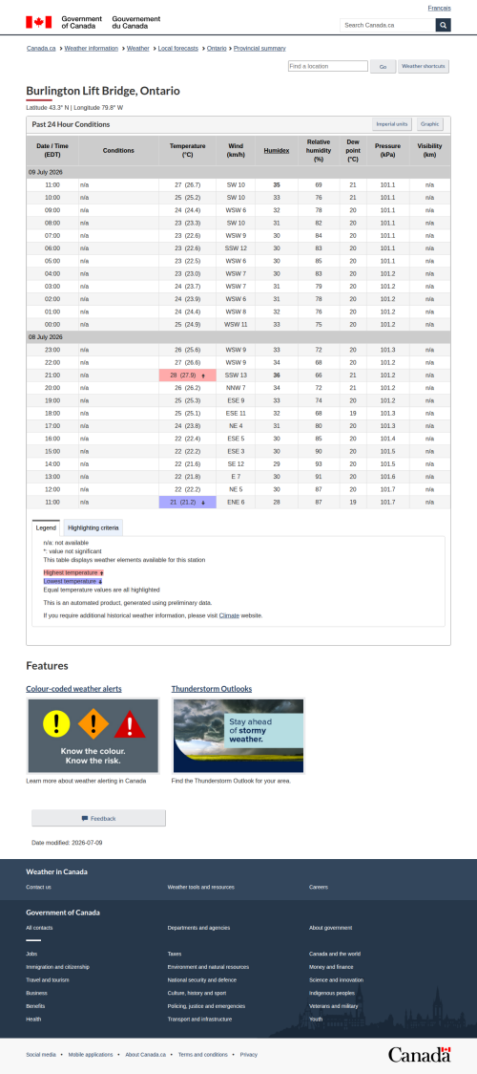Viewport: 477px width, 1074px height.
Task: Open Weather tools and resources link
Action: pyautogui.click(x=201, y=887)
